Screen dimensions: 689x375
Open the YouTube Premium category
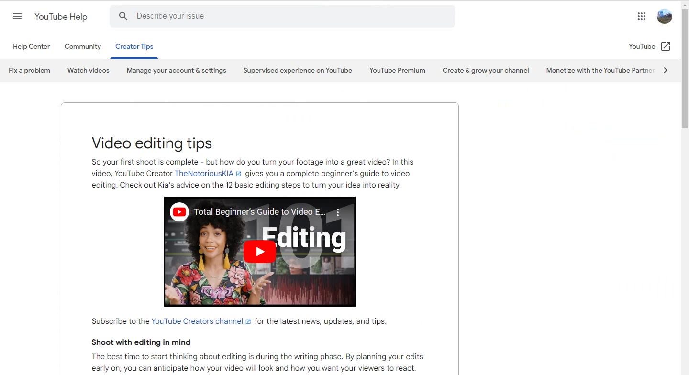[x=397, y=70]
